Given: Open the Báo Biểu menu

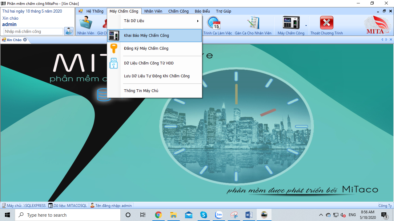Looking at the screenshot, I should coord(202,11).
